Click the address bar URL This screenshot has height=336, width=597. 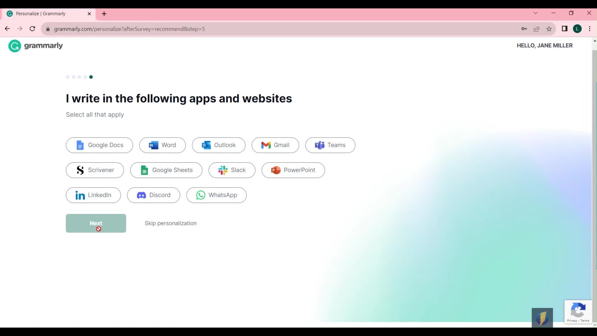(129, 29)
